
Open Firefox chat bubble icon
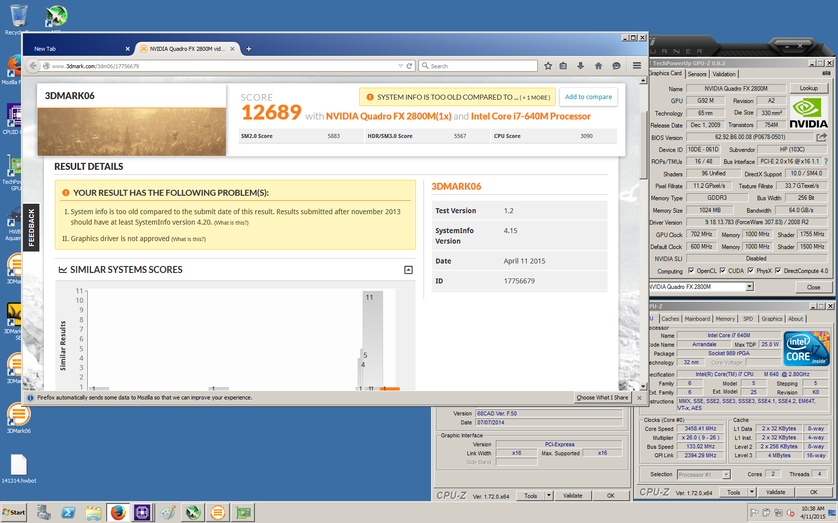pyautogui.click(x=617, y=66)
